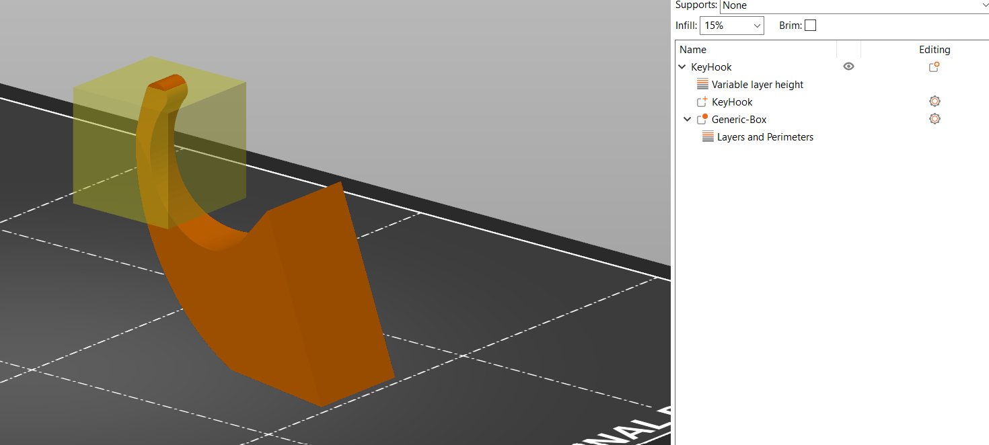Open the Infill 15% dropdown
989x445 pixels.
point(732,26)
